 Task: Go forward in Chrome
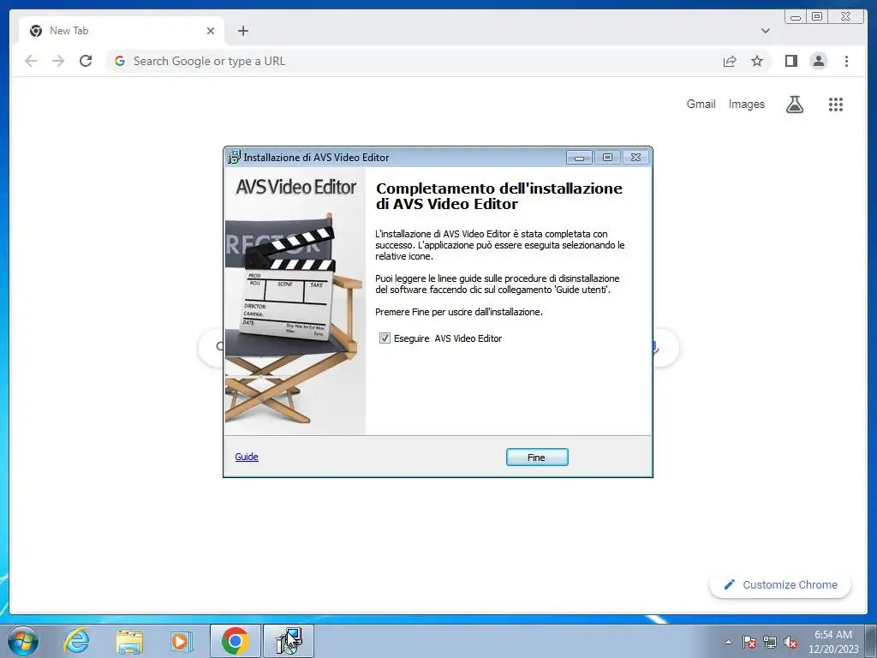click(58, 61)
